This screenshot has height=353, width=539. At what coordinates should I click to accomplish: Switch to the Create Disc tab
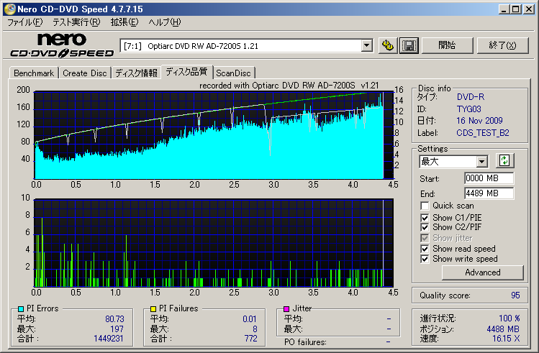pos(85,73)
